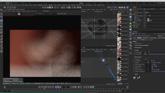Open the Simulate menu in main menu bar

[x=51, y=5]
